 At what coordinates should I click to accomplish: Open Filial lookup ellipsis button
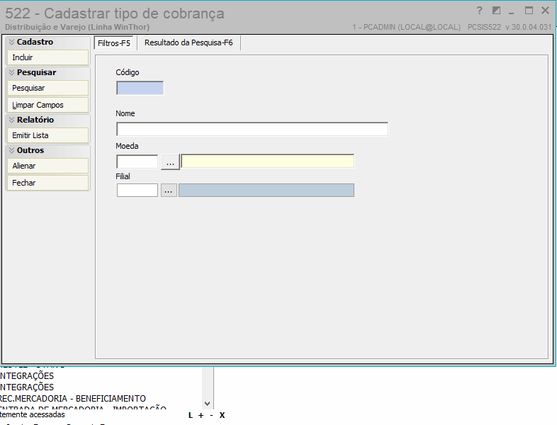(169, 191)
